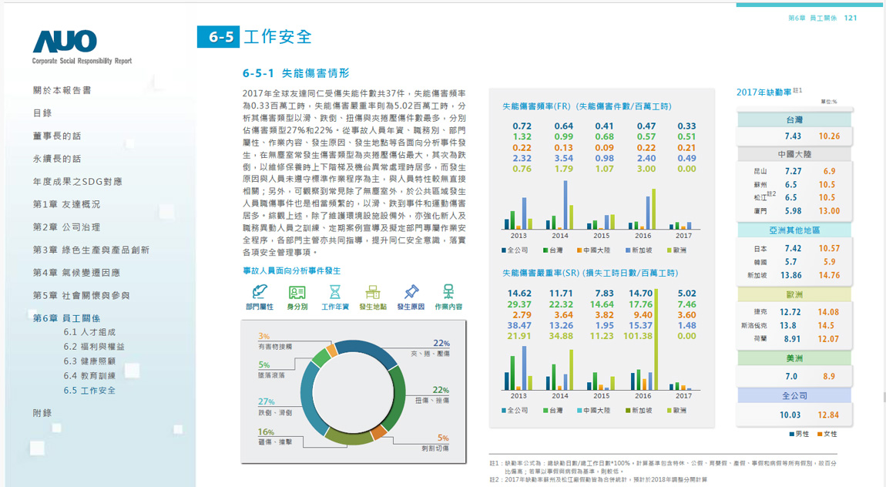Click the 女性 orange legend square
This screenshot has width=886, height=487.
pyautogui.click(x=821, y=435)
